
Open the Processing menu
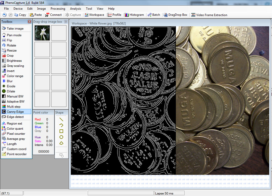(58, 9)
